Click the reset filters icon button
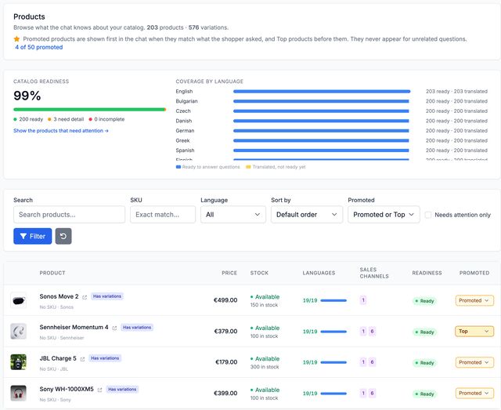Viewport: 501px width, 410px height. (x=63, y=236)
